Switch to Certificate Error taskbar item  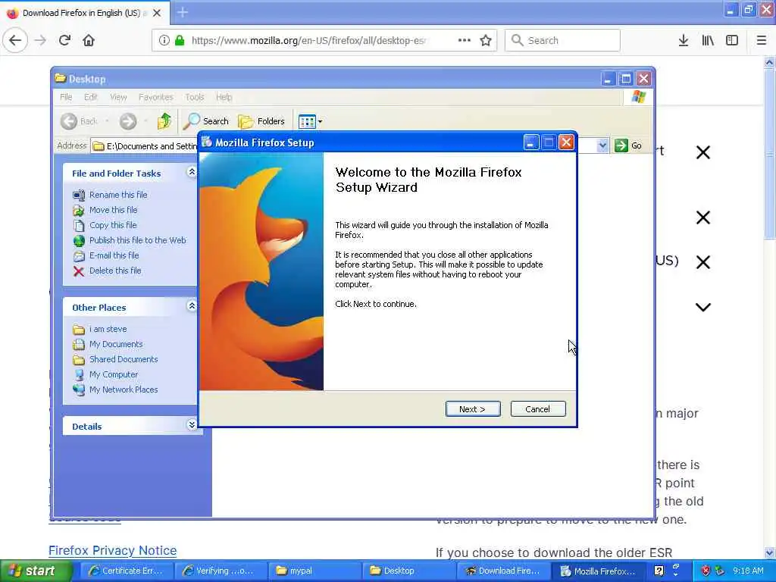coord(125,571)
